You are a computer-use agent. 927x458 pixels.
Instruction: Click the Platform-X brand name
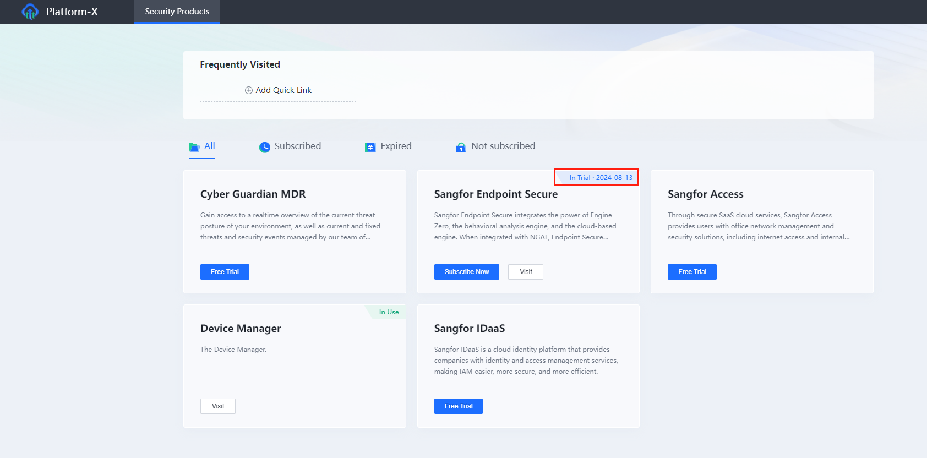coord(72,12)
